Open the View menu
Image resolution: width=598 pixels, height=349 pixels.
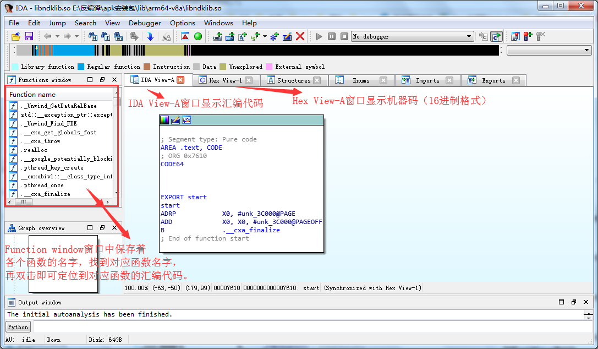113,23
